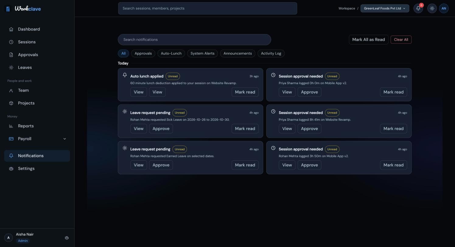This screenshot has height=247, width=455.
Task: Filter notifications by Approvals
Action: [x=143, y=54]
